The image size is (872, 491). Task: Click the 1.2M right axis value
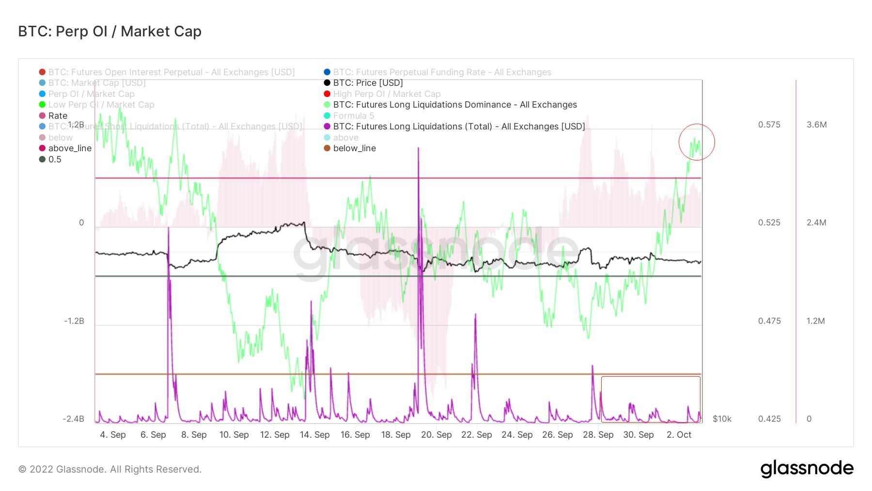(816, 321)
